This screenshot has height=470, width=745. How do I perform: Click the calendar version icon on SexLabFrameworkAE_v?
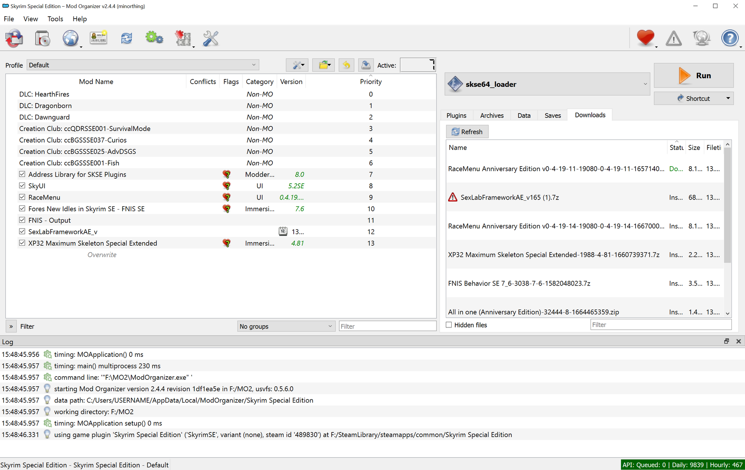pyautogui.click(x=283, y=232)
